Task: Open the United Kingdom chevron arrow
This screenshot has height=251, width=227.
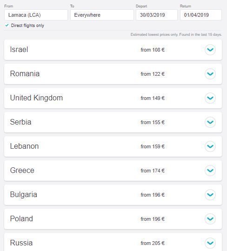Action: (210, 98)
